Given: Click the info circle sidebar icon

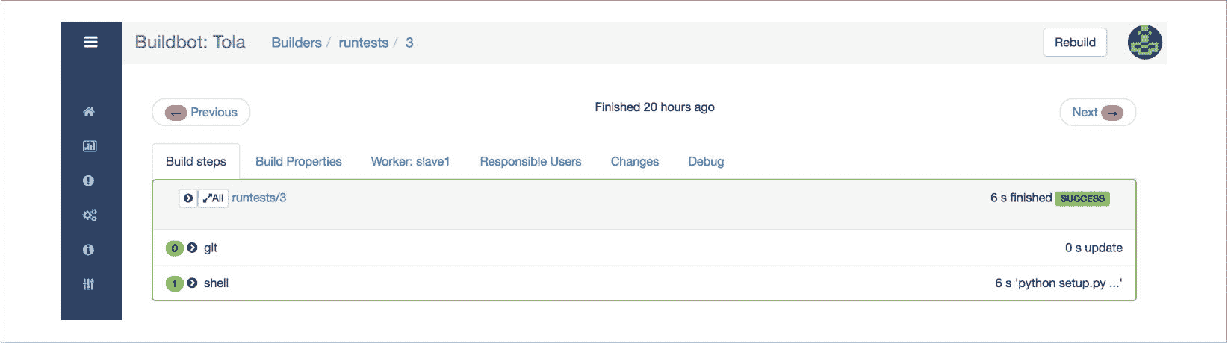Looking at the screenshot, I should 89,250.
